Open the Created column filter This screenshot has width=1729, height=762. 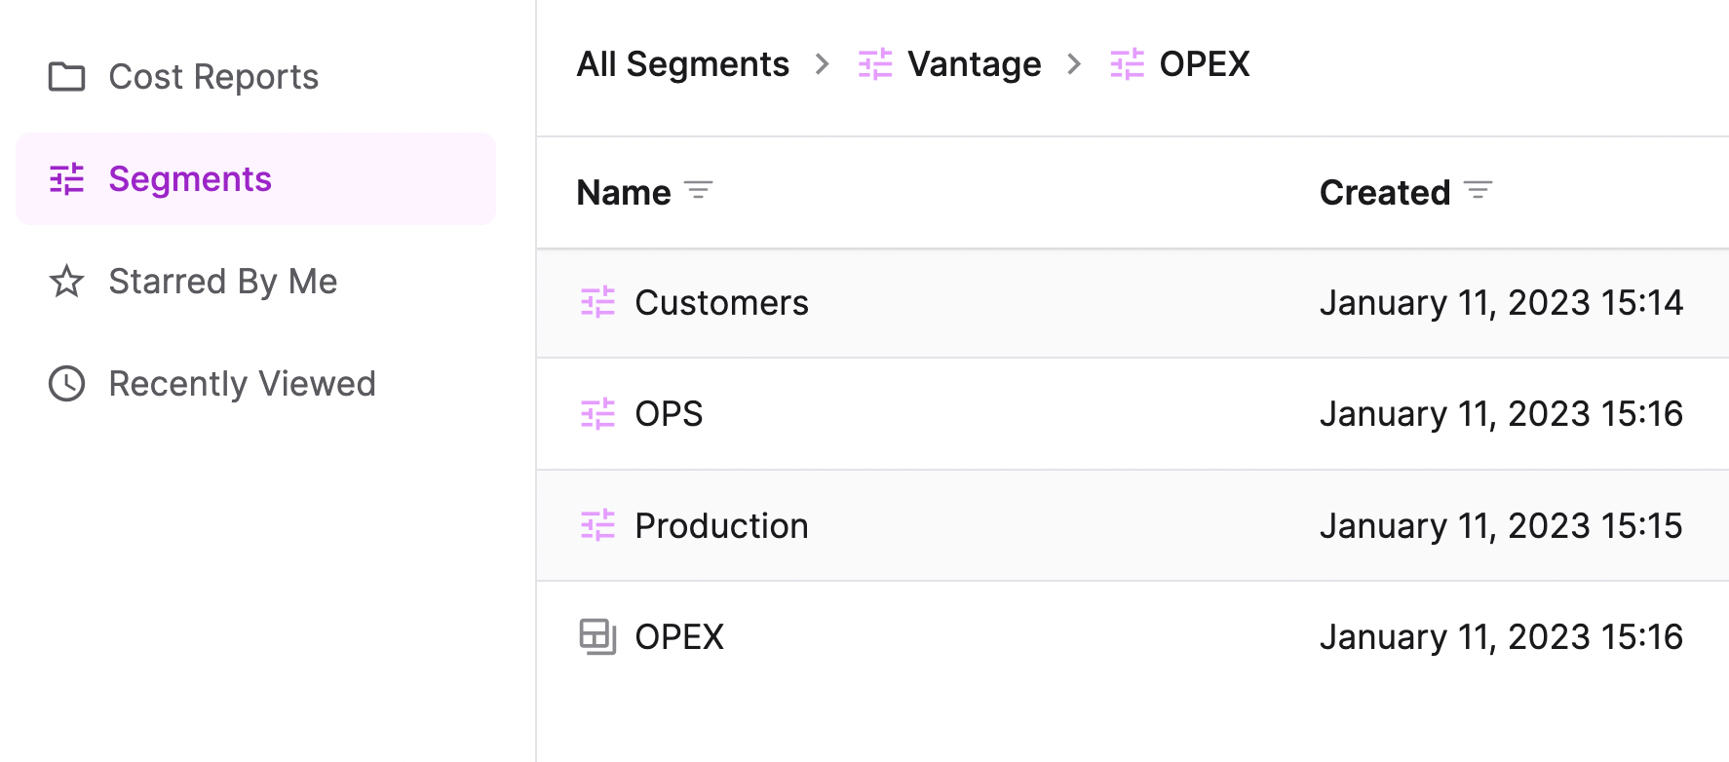(1478, 191)
